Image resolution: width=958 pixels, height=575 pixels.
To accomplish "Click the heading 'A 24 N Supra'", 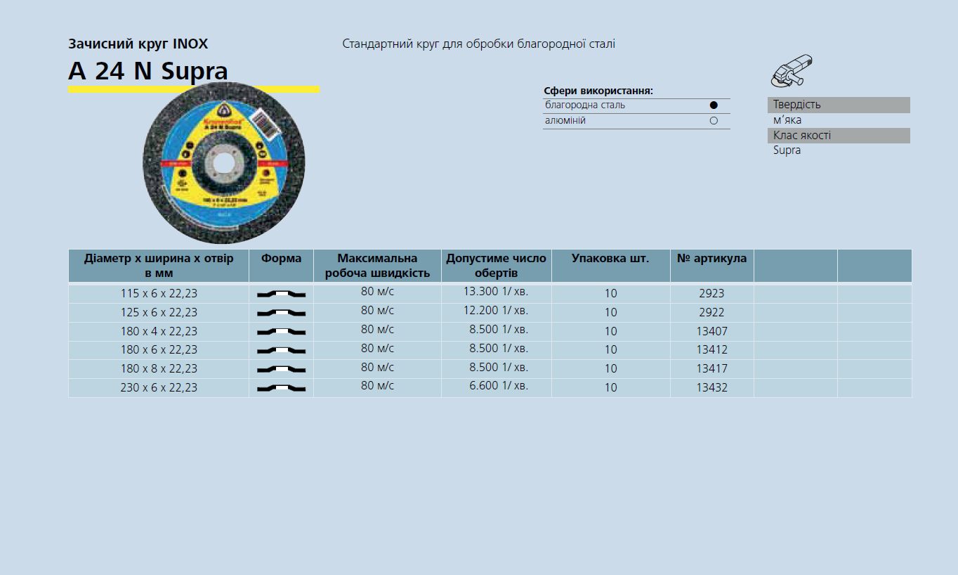I will click(x=148, y=72).
